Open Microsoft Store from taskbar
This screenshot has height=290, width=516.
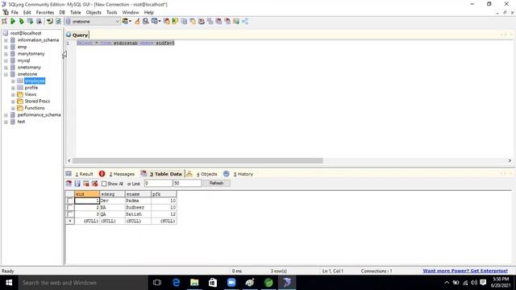pos(213,283)
